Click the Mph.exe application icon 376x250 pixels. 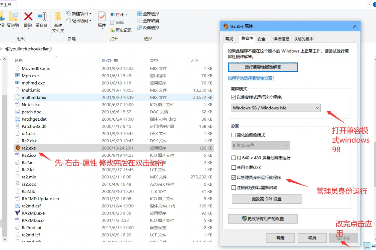(x=18, y=76)
